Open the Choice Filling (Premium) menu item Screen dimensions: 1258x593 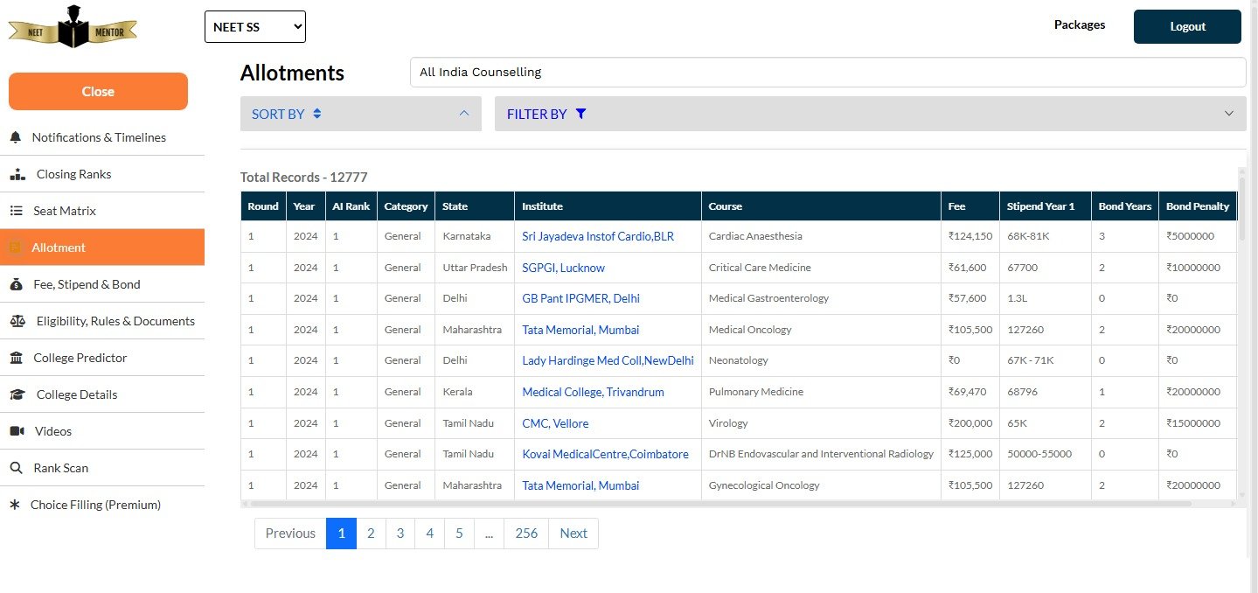(95, 505)
